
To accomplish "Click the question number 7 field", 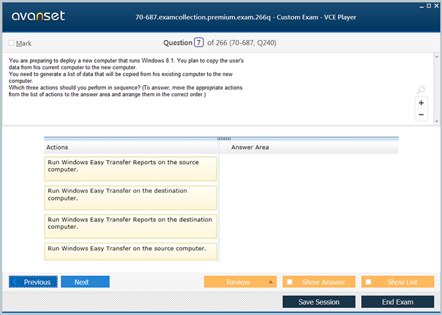I will click(199, 42).
